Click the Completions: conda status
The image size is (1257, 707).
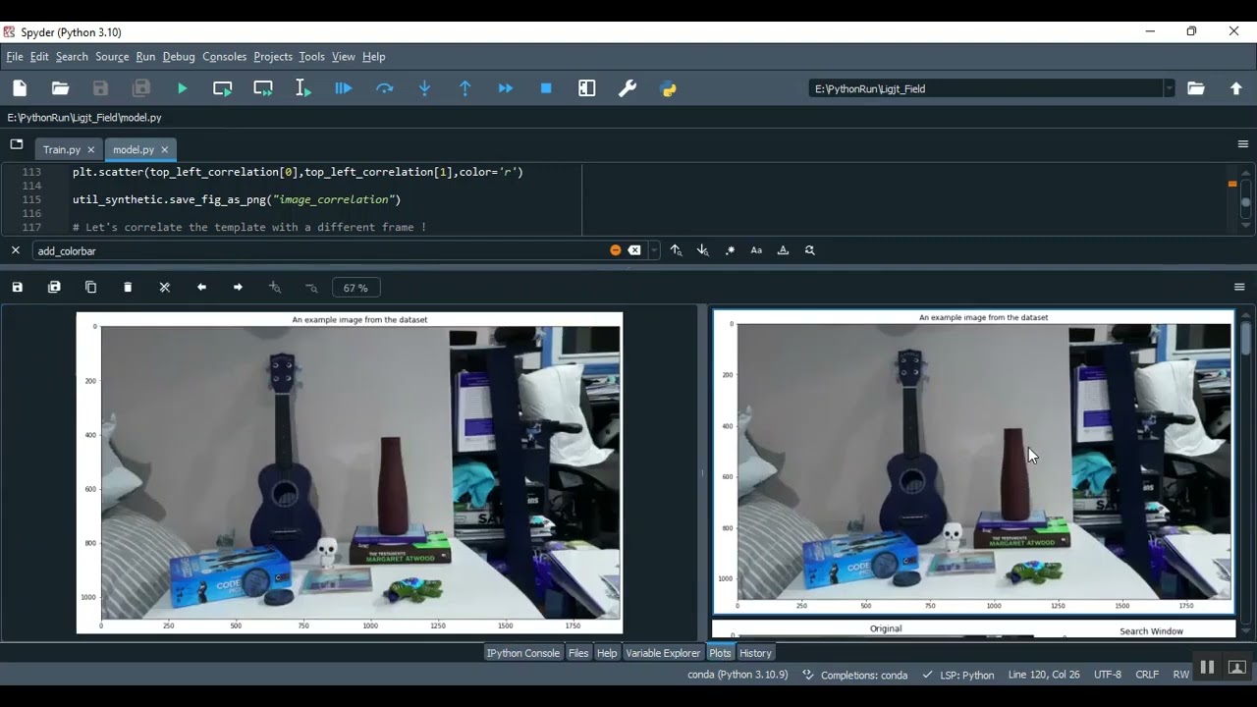coord(855,675)
